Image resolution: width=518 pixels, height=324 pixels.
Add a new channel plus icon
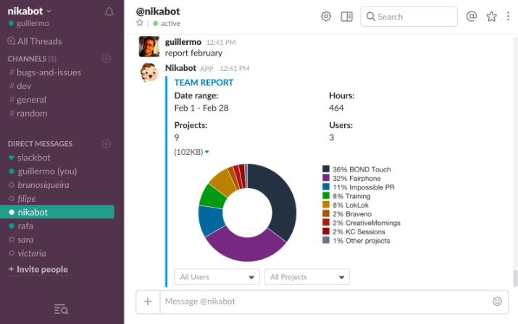(106, 59)
